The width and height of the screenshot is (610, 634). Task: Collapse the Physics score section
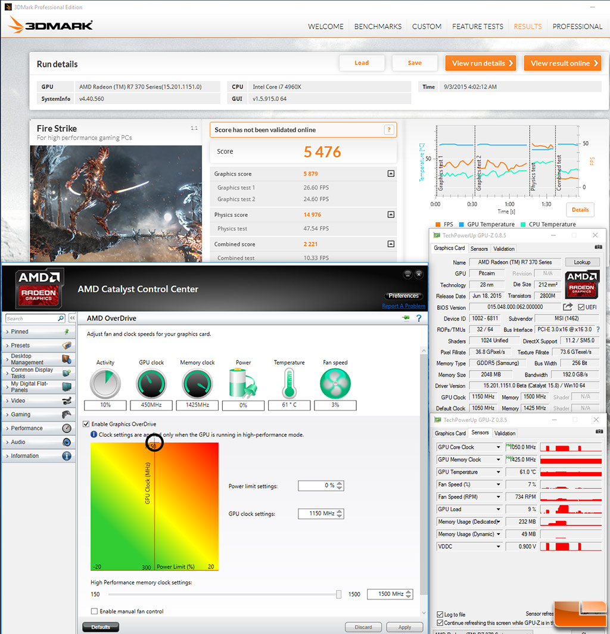(391, 215)
